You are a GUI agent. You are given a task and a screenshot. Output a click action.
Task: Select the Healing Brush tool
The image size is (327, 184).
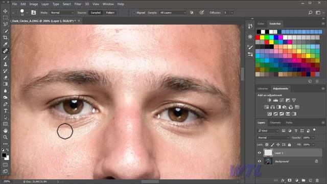click(6, 51)
